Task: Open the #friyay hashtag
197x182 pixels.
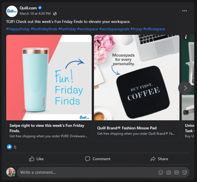Action: [x=136, y=29]
